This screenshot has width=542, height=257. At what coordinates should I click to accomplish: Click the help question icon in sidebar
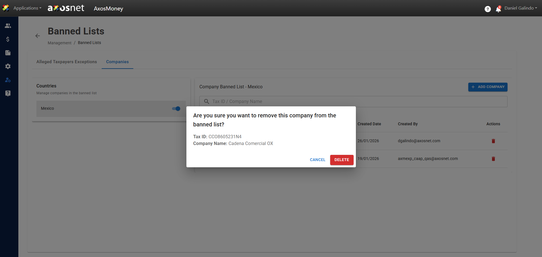point(8,93)
